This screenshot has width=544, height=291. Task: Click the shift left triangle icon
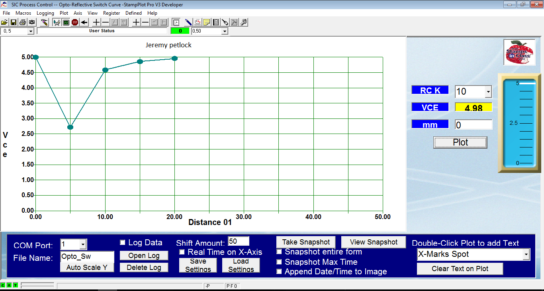click(154, 22)
